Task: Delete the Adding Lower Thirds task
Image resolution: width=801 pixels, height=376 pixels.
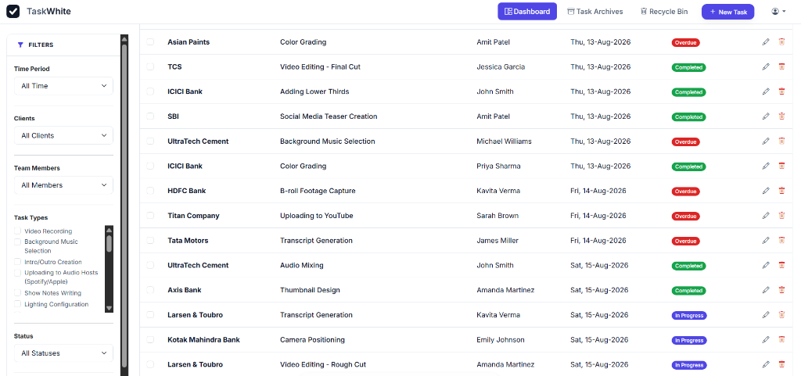Action: click(x=781, y=91)
